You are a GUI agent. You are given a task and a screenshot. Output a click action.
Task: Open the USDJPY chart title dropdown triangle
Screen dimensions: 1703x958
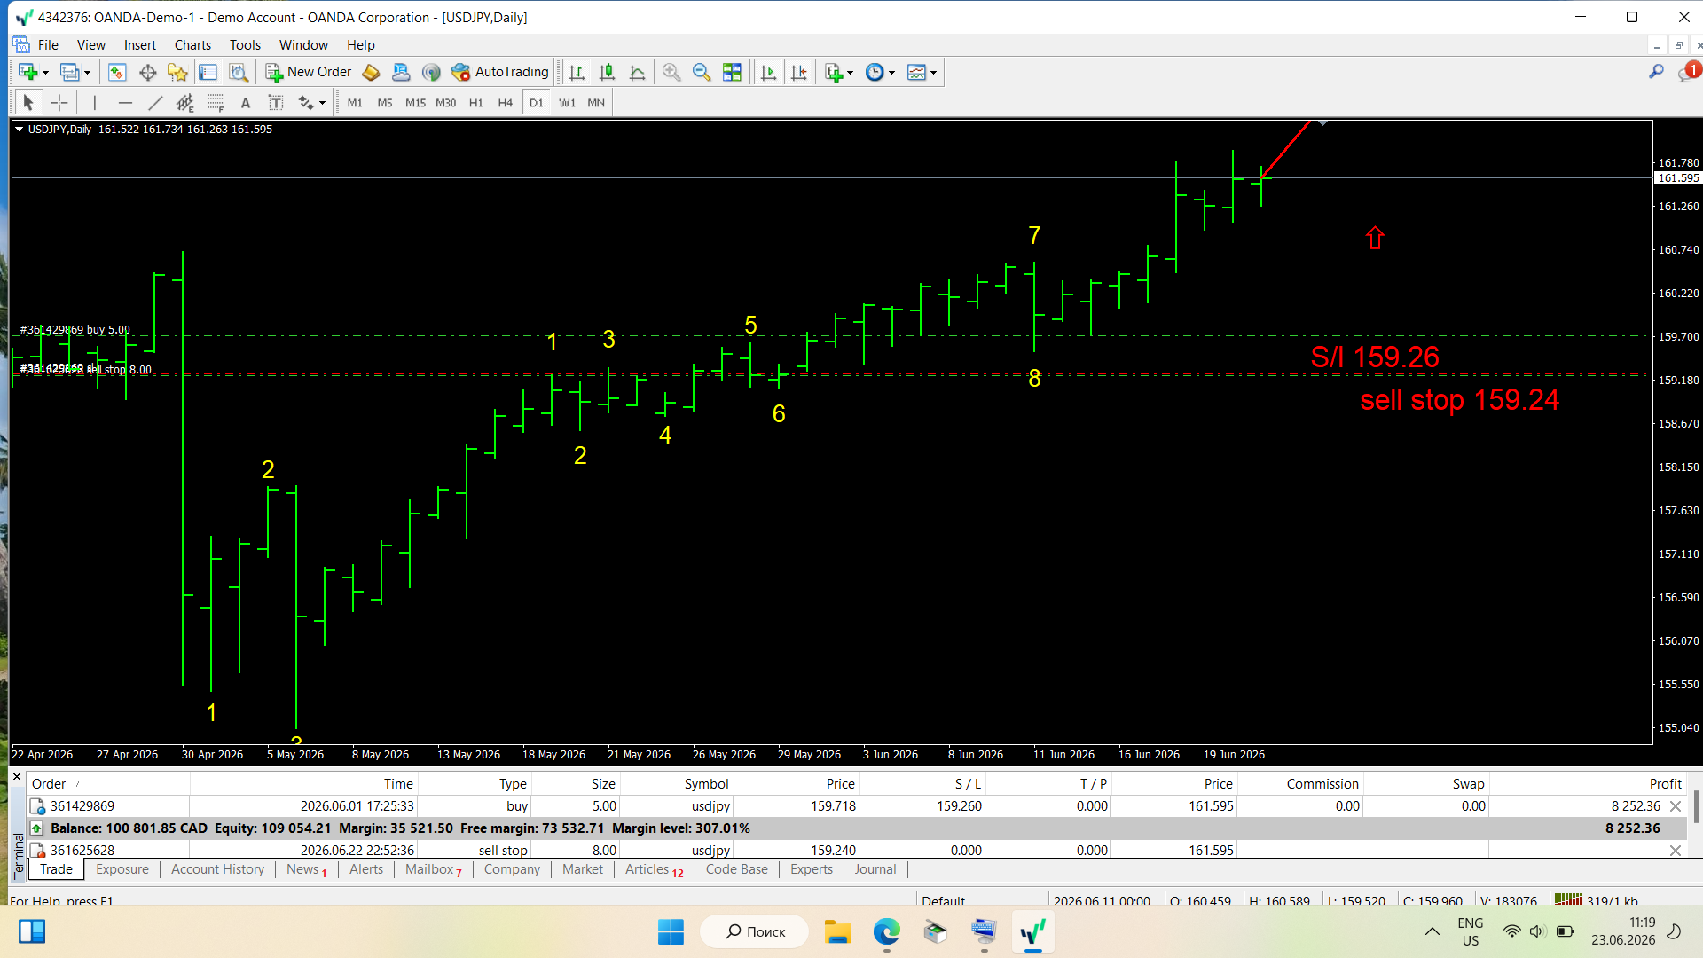20,130
